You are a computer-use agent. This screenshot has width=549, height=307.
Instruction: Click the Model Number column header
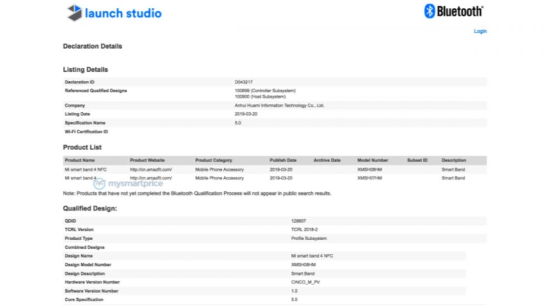(373, 161)
